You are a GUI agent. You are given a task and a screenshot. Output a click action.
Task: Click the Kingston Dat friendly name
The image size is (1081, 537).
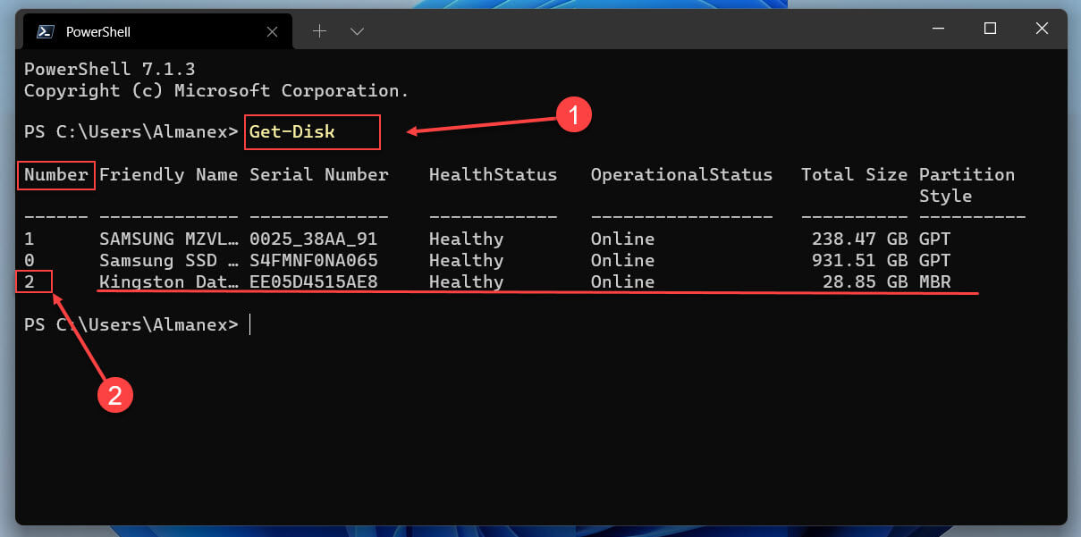click(168, 281)
